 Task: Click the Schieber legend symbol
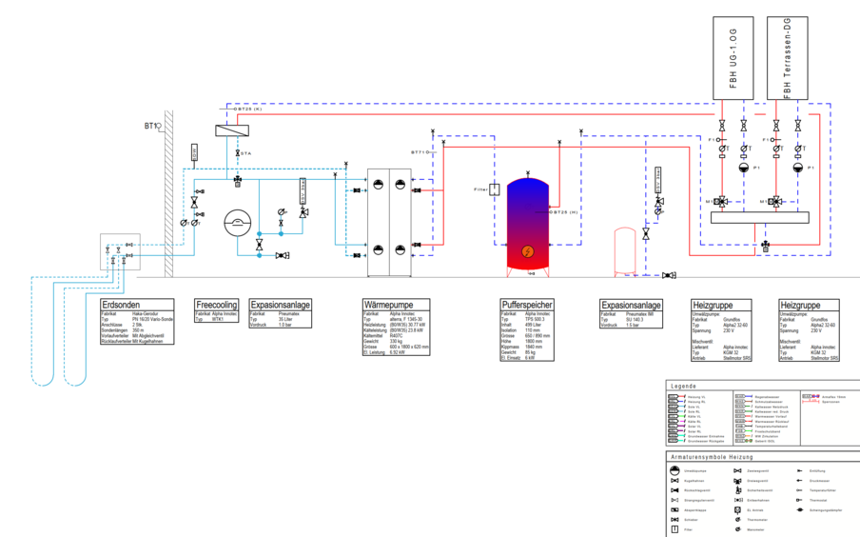point(674,520)
